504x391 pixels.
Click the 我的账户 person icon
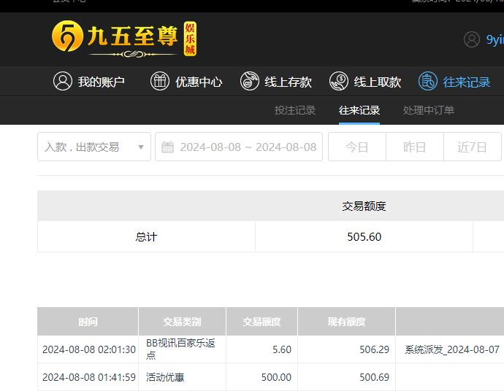[63, 81]
